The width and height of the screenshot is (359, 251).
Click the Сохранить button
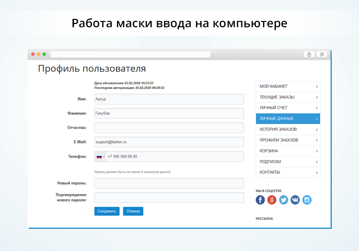[107, 211]
